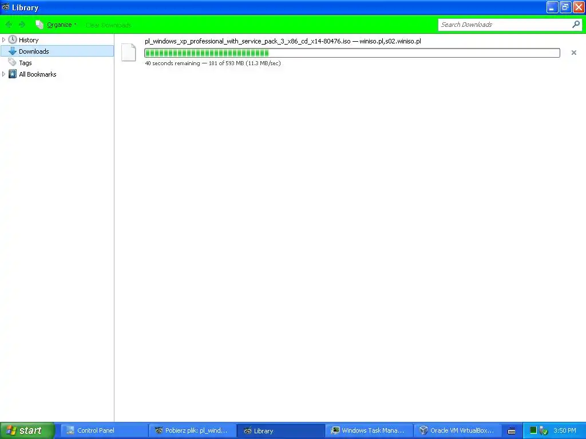Click the History clock icon

[x=13, y=39]
